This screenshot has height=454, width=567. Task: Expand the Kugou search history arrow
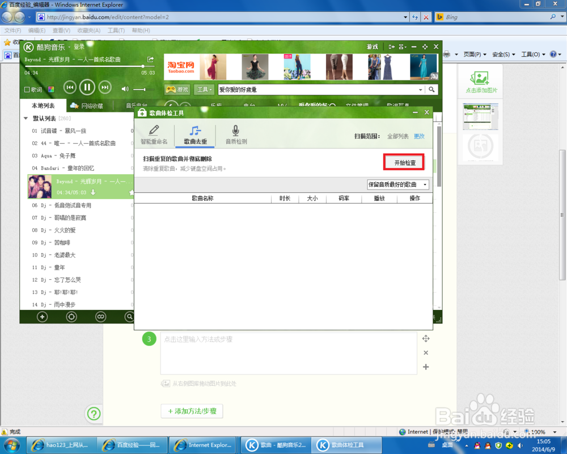420,90
